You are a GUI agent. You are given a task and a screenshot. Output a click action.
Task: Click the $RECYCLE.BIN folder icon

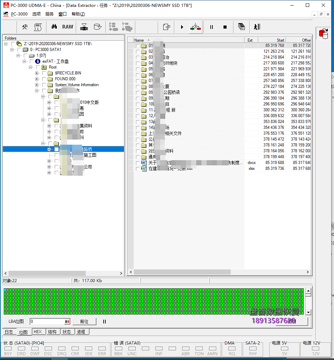tap(50, 73)
